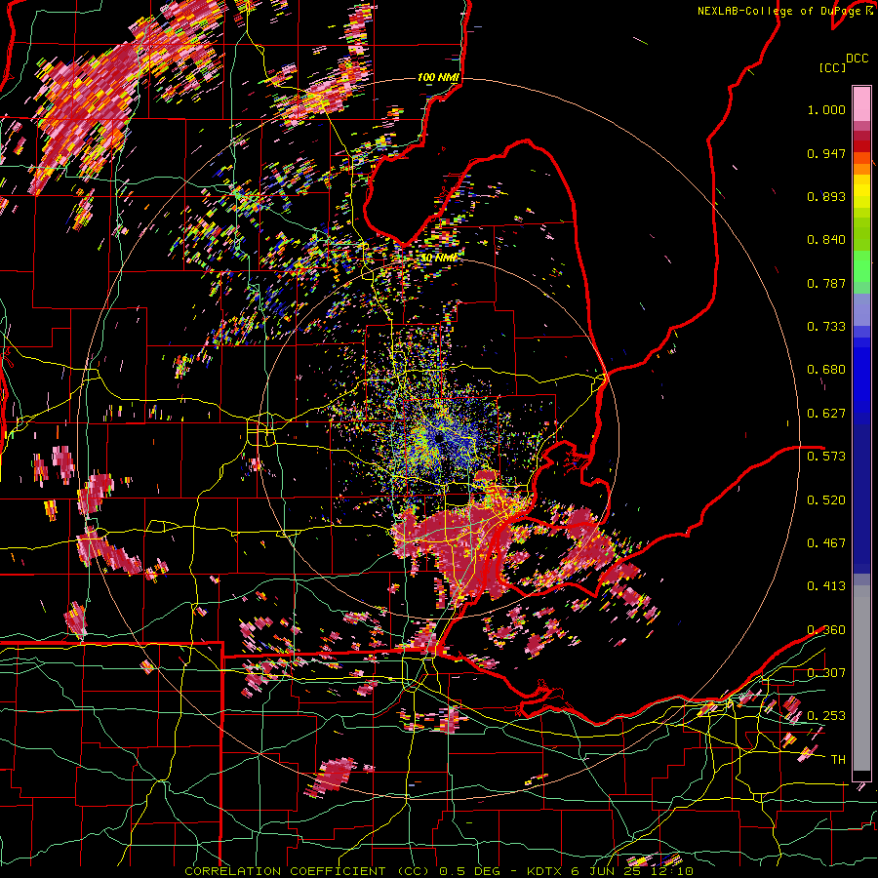
Task: Click the 0.787 scale value
Action: tap(826, 283)
